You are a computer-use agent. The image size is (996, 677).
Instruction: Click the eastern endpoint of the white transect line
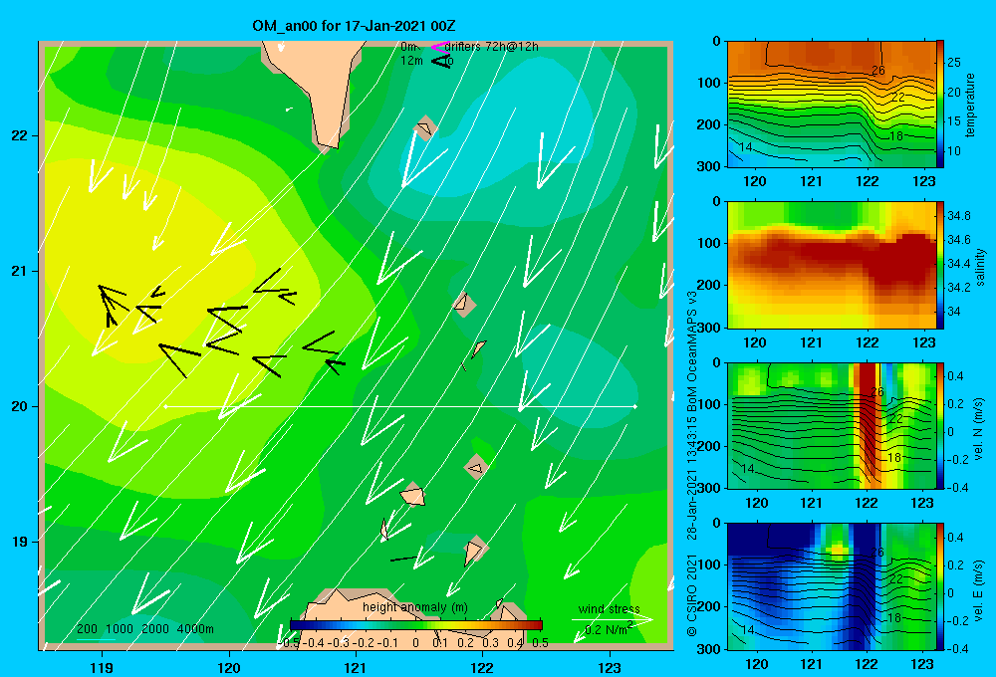point(634,406)
